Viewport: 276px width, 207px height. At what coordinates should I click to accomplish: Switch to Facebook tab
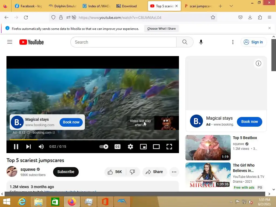pyautogui.click(x=29, y=6)
